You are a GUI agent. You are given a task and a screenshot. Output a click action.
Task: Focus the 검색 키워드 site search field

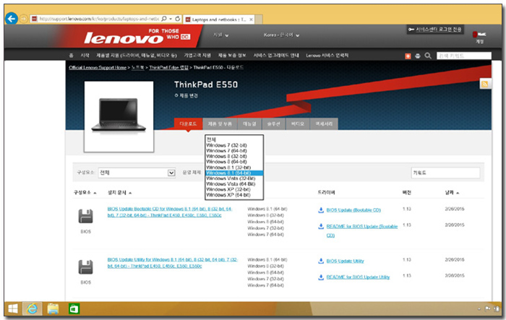pyautogui.click(x=464, y=56)
